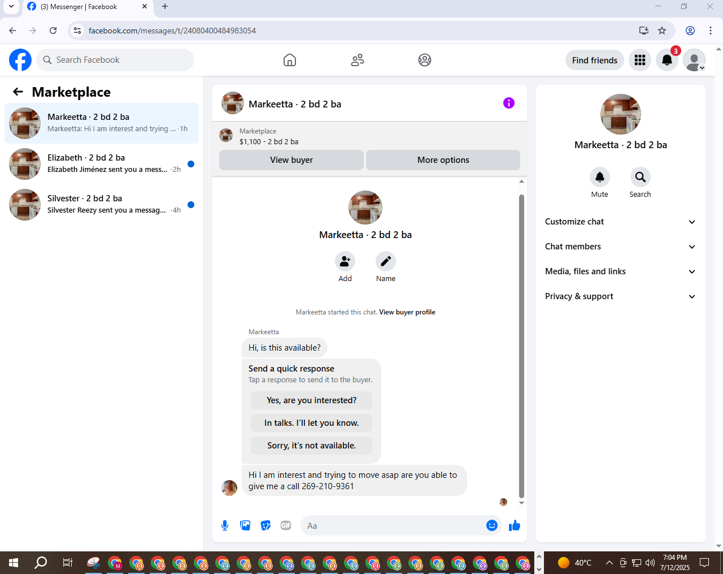Open conversation information purple icon
The width and height of the screenshot is (723, 574).
[509, 103]
